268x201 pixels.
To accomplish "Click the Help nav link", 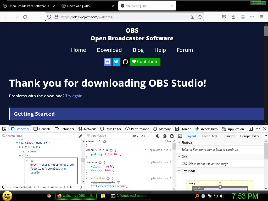I will pyautogui.click(x=160, y=50).
